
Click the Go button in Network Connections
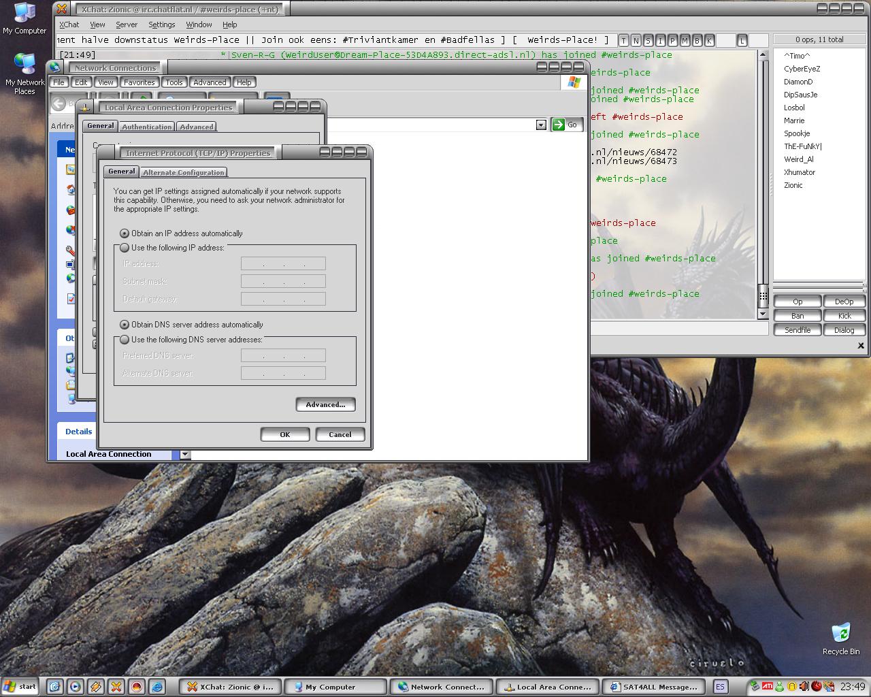pos(567,125)
